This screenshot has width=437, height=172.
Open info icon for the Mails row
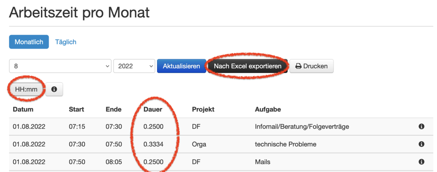point(422,162)
